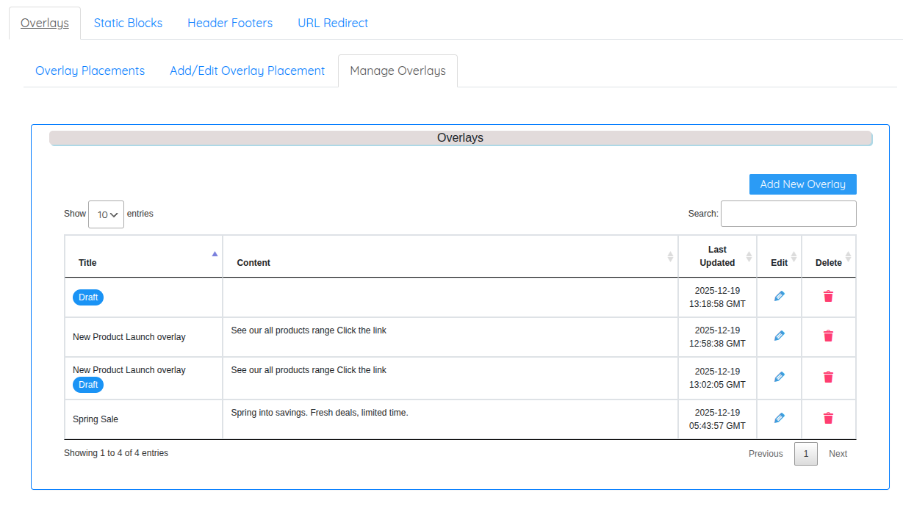Open the Overlay Placements sub-tab
The height and width of the screenshot is (517, 903).
90,70
